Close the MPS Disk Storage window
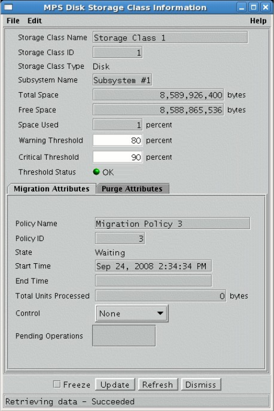Viewport: 274px width, 411px height. coord(265,7)
